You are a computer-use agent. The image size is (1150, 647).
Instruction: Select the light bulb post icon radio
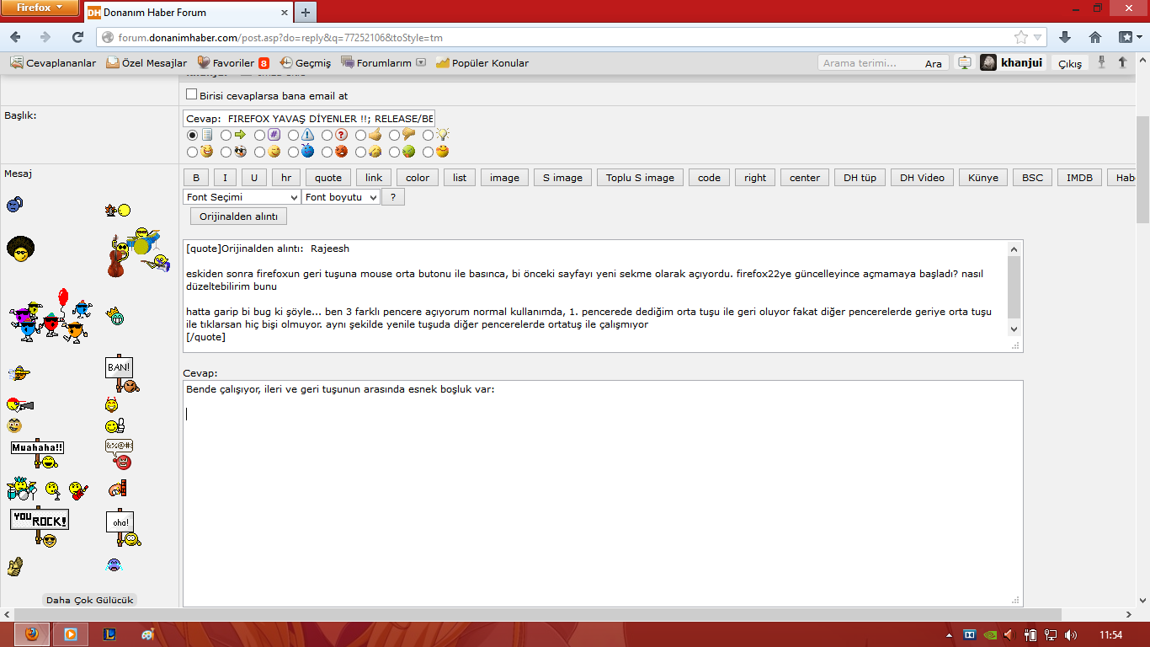click(428, 135)
